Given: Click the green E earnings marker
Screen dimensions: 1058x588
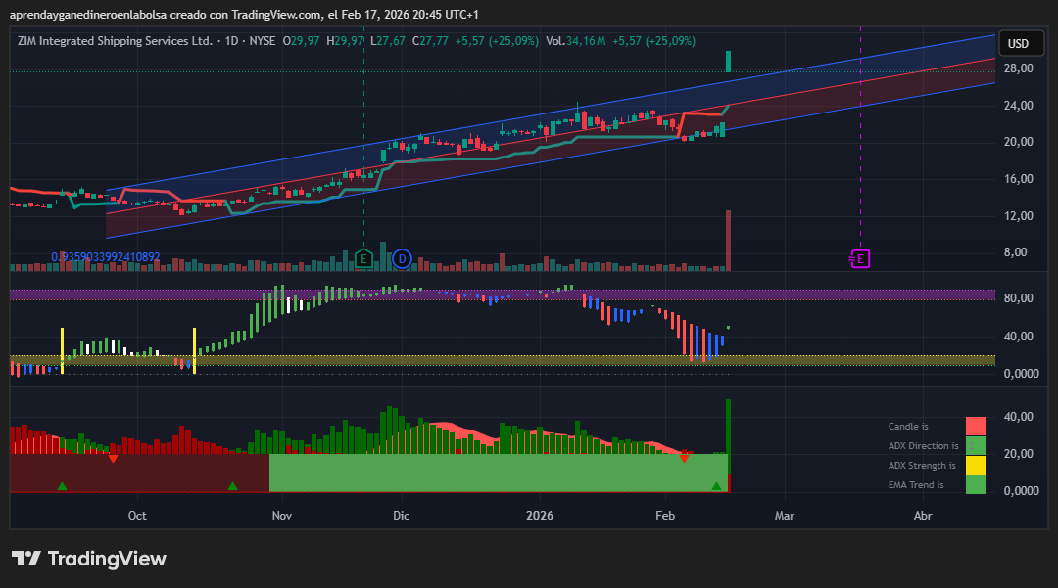Looking at the screenshot, I should tap(364, 258).
